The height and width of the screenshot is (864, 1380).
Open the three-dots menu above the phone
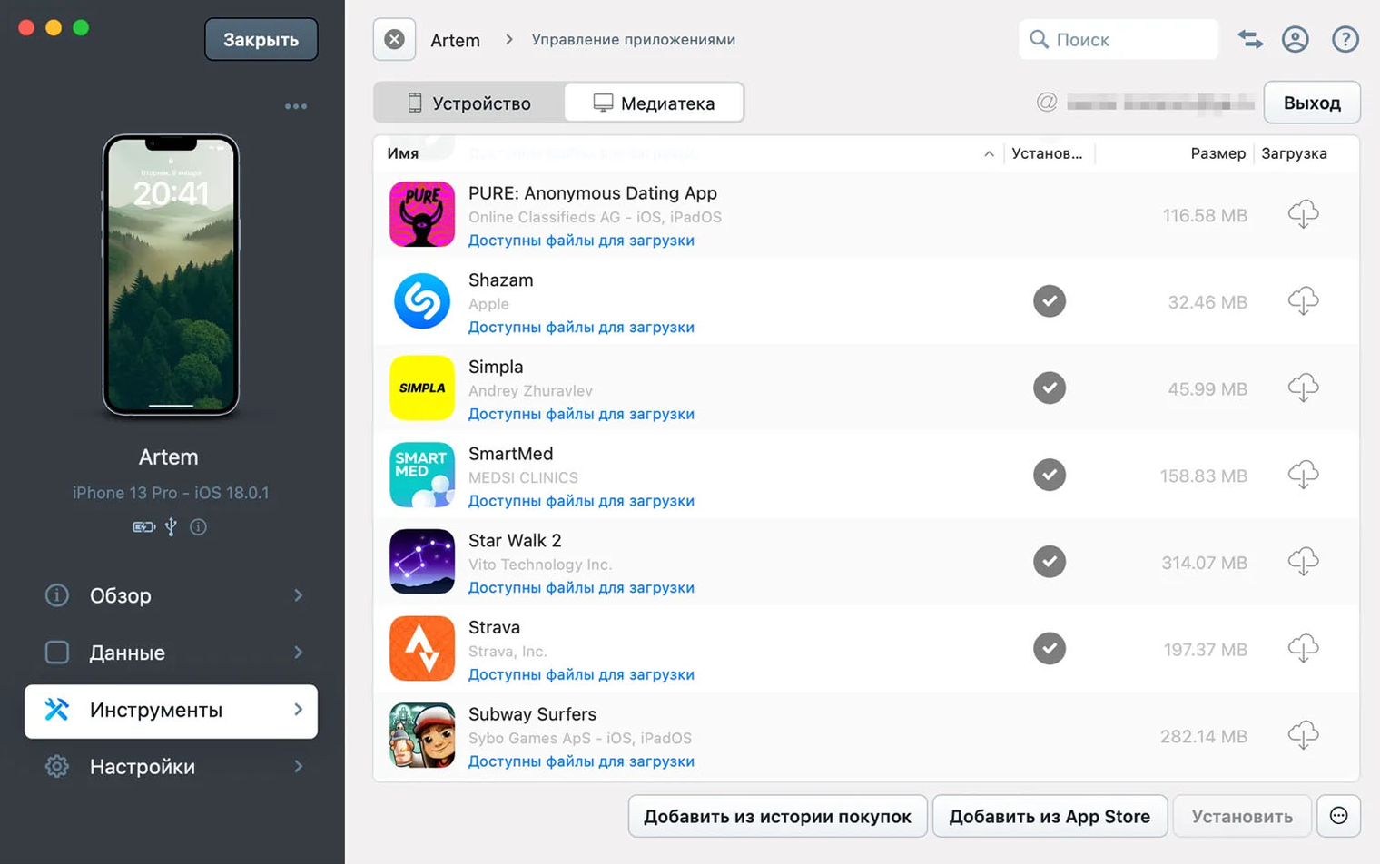click(x=296, y=106)
